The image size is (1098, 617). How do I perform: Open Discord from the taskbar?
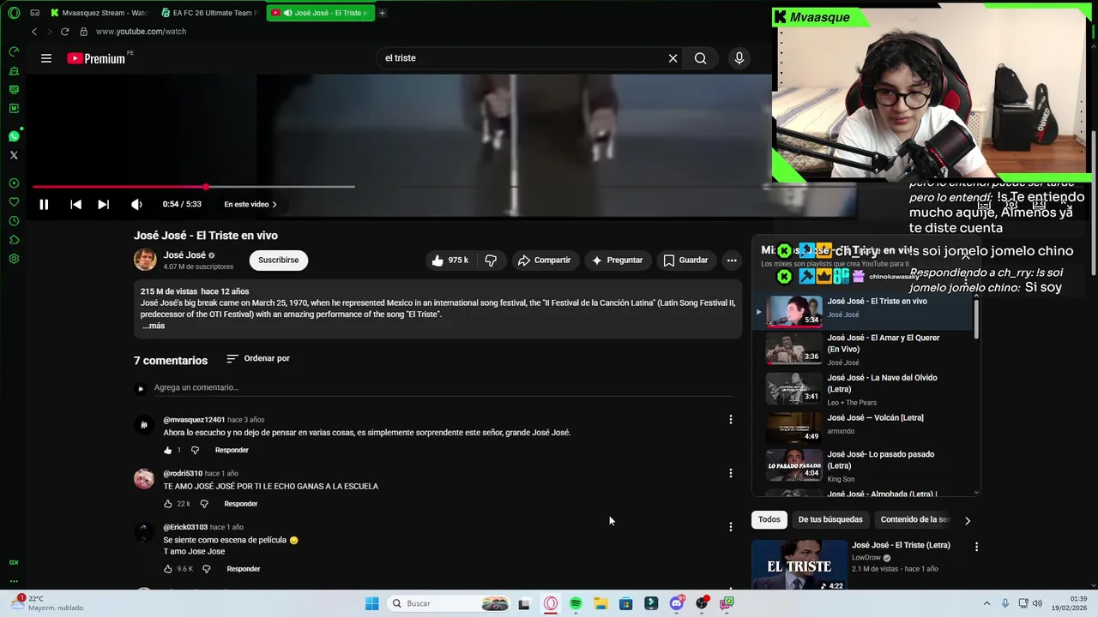pos(676,603)
